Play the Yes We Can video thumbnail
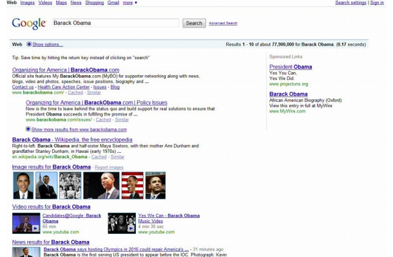This screenshot has width=393, height=257. coord(122,223)
